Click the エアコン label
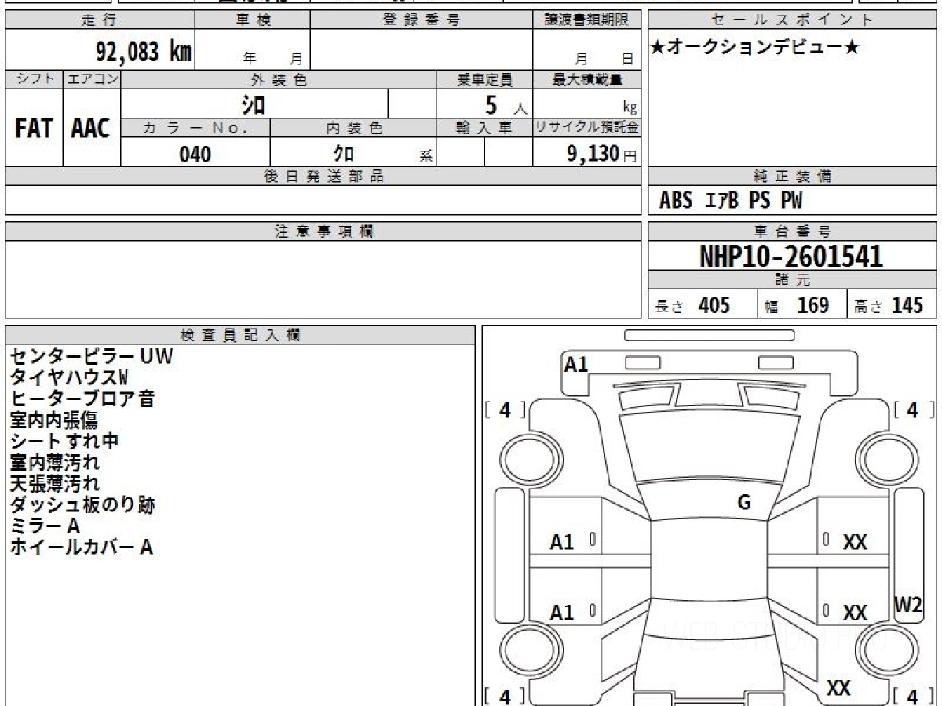 coord(92,79)
